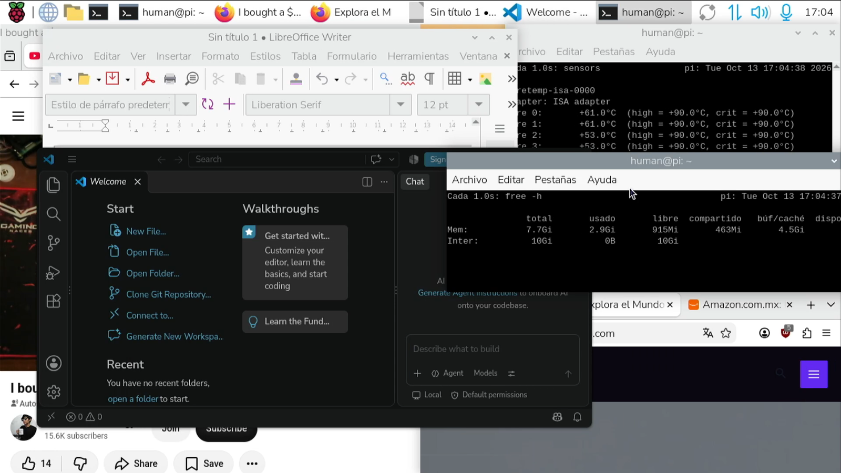This screenshot has height=473, width=841.
Task: Click translate page icon in Firefox address bar
Action: [708, 333]
